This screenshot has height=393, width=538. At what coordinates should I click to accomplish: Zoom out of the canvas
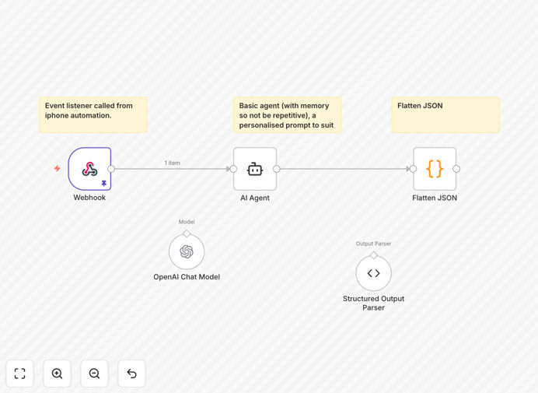94,374
